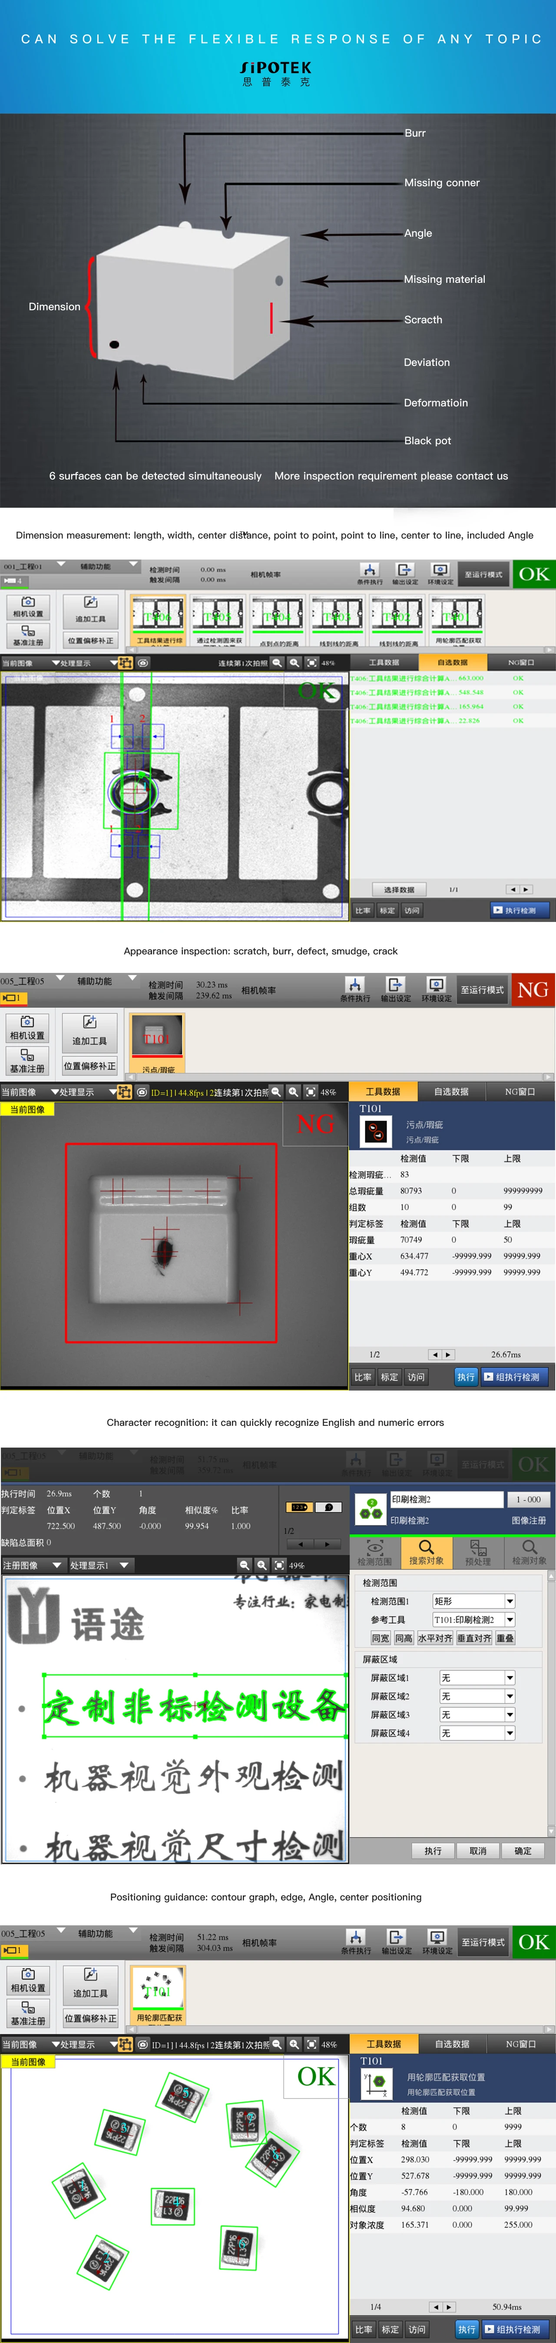The image size is (556, 2343).
Task: Select the 自选数据 tab in the NG stain-inspection window
Action: (450, 1092)
